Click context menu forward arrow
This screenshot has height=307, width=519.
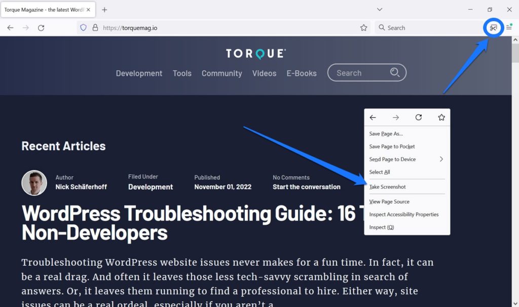tap(395, 117)
